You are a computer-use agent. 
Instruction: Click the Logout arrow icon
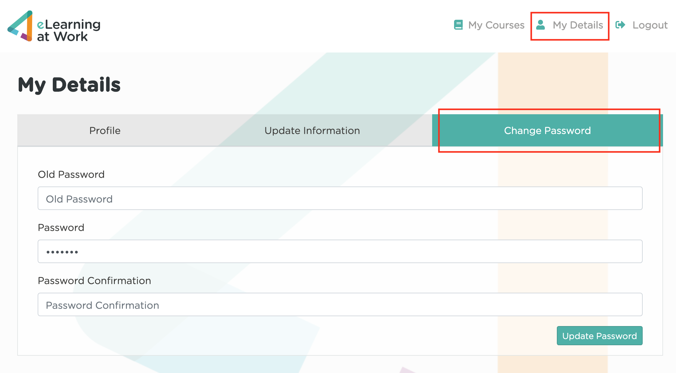pos(620,25)
